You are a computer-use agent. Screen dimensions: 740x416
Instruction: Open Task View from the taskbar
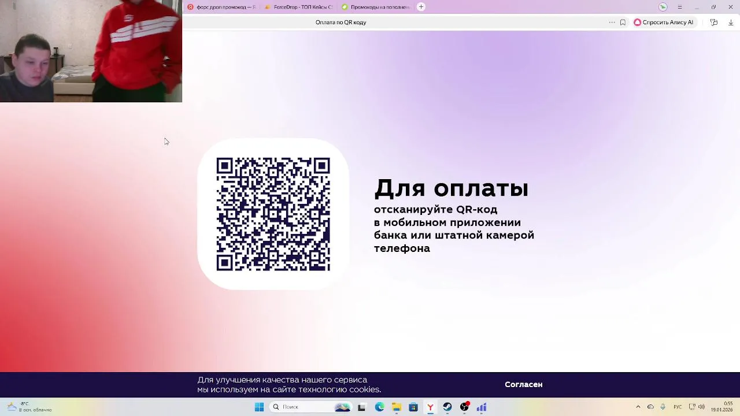coord(361,407)
